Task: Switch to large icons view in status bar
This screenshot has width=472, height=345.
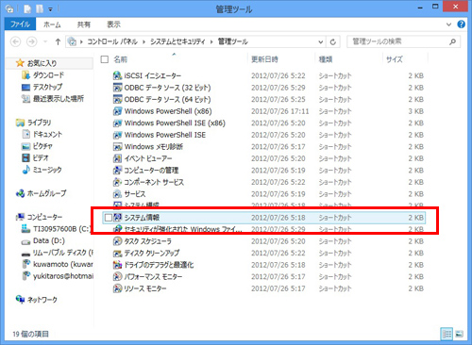Action: 459,334
